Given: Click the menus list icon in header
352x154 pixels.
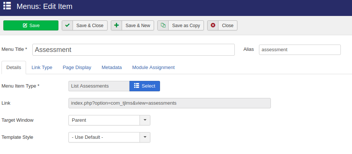Looking at the screenshot, I should pyautogui.click(x=7, y=6).
